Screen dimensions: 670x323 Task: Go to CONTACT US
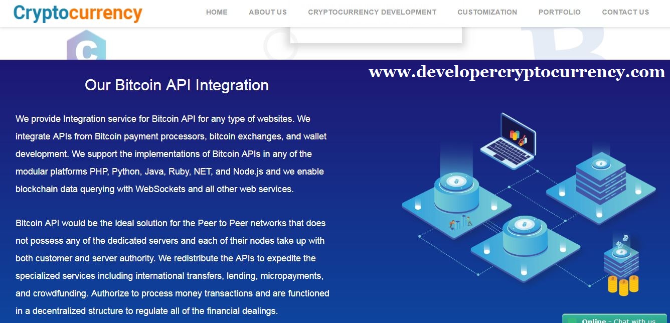[x=625, y=12]
